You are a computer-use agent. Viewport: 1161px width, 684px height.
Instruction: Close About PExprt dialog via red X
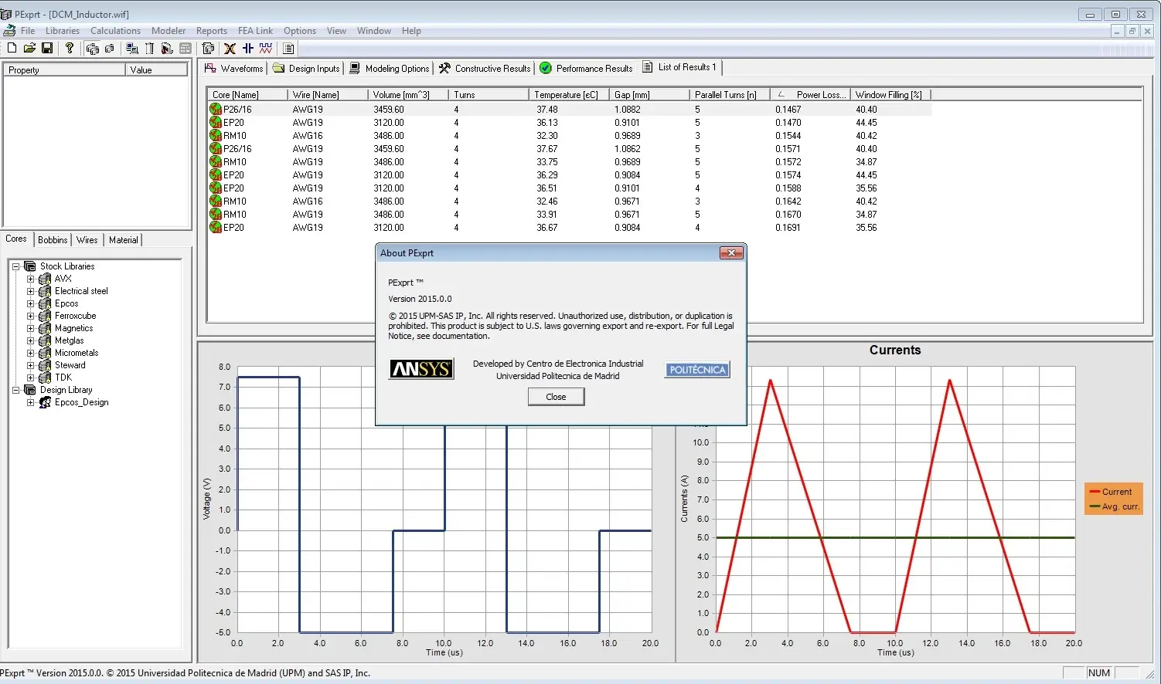point(731,252)
